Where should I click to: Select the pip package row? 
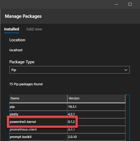67,107
